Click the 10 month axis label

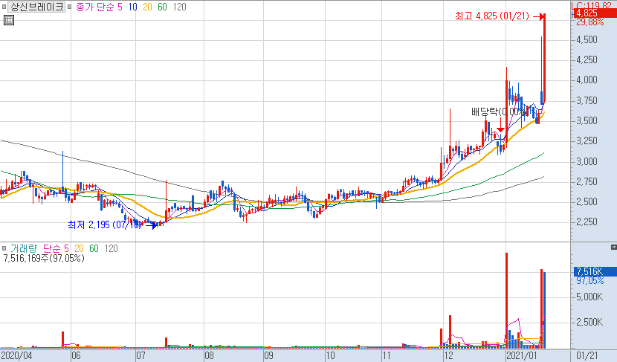tap(330, 356)
